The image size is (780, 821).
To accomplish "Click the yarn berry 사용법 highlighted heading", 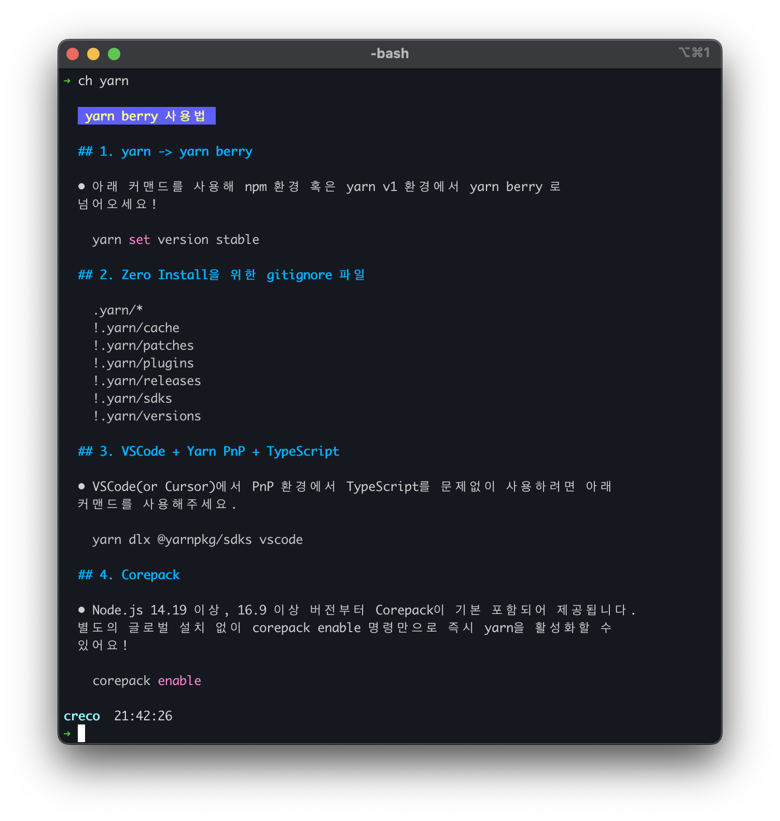I will tap(146, 116).
